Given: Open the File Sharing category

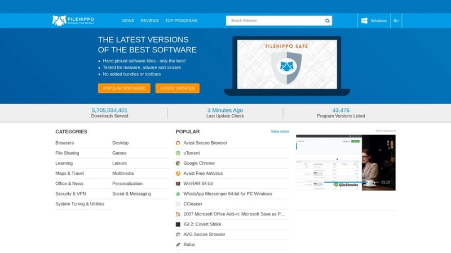Looking at the screenshot, I should [x=67, y=153].
